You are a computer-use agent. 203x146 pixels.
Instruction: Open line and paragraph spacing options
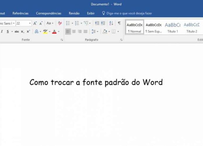point(93,32)
